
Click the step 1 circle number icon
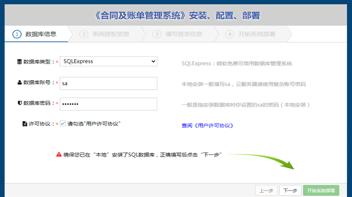tap(17, 34)
